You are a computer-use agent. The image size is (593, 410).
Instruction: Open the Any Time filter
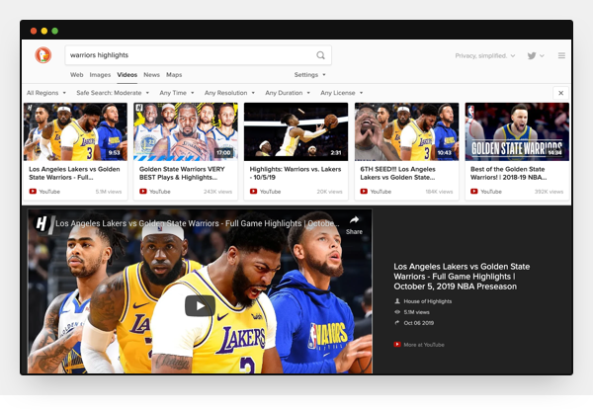pos(177,93)
